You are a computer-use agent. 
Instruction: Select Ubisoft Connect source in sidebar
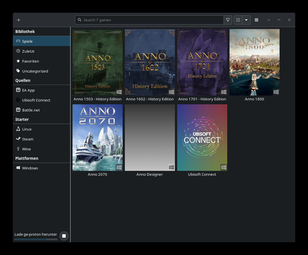(x=36, y=100)
